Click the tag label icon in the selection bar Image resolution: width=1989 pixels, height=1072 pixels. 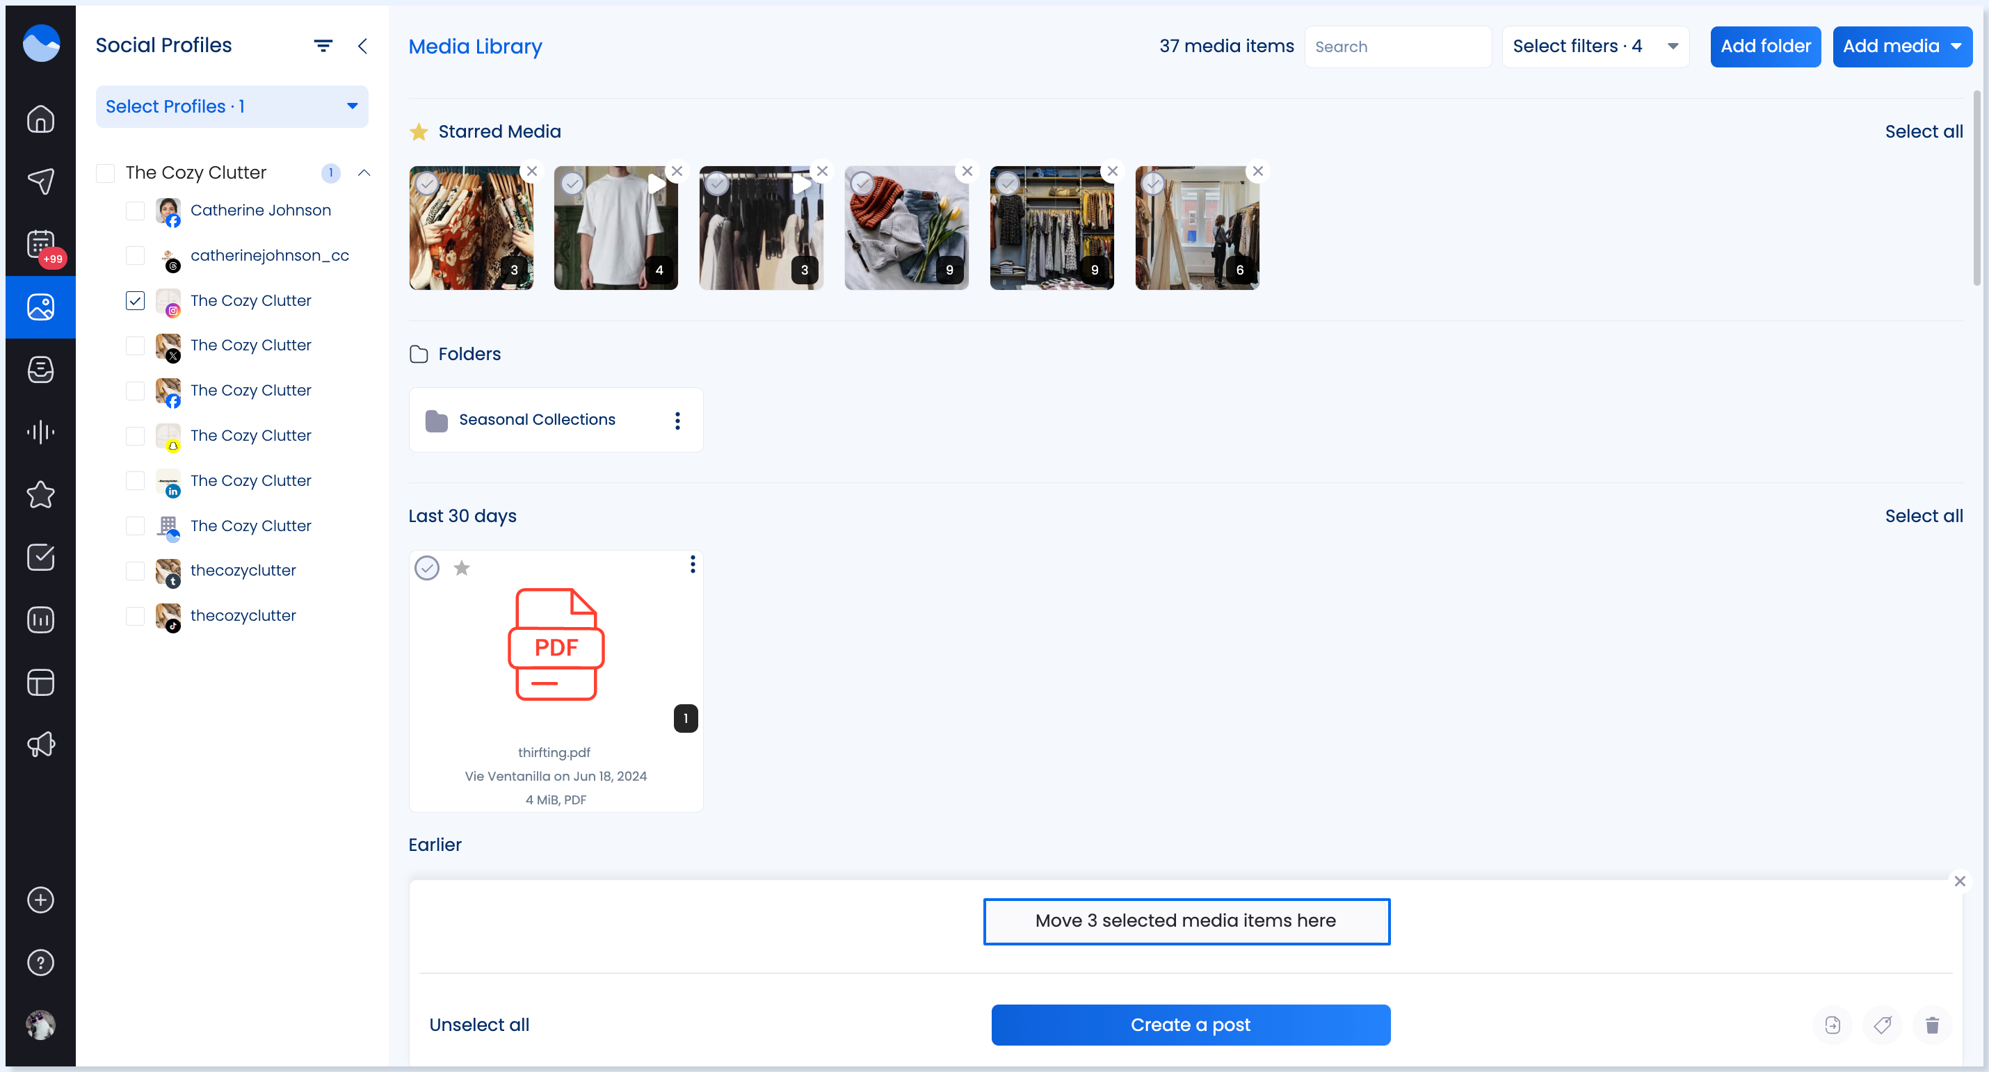[1883, 1025]
